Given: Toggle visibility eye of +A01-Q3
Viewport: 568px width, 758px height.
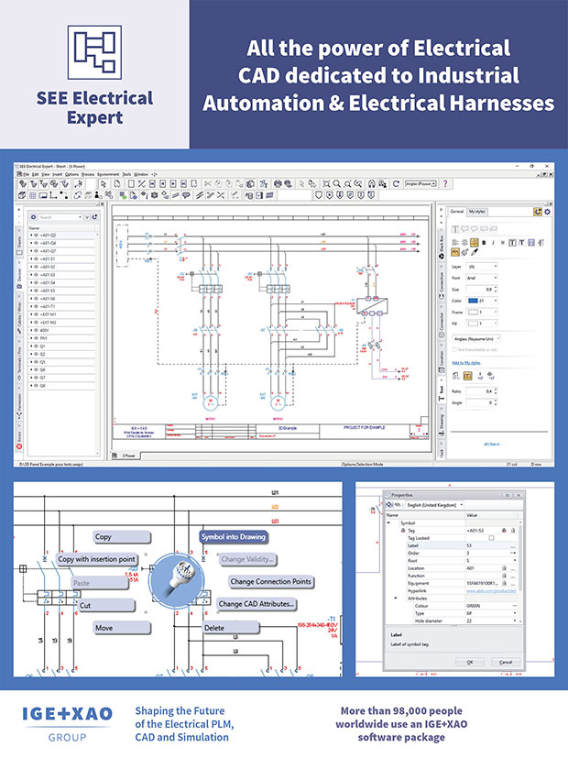Looking at the screenshot, I should pyautogui.click(x=37, y=236).
